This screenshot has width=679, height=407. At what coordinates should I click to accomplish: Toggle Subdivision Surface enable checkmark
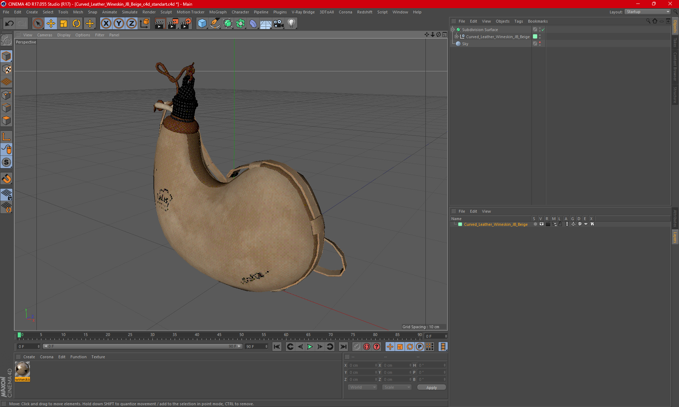click(543, 30)
